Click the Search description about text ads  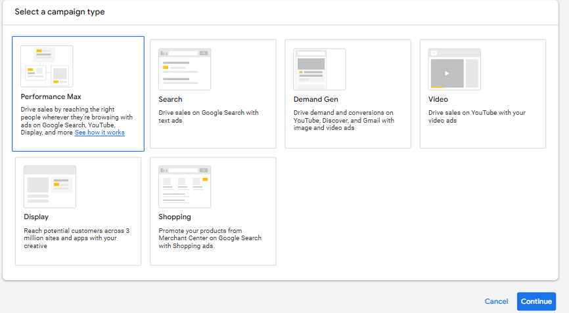click(x=208, y=116)
